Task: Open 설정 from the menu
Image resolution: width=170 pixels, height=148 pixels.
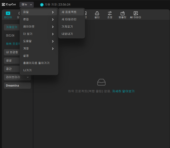Action: 39,56
